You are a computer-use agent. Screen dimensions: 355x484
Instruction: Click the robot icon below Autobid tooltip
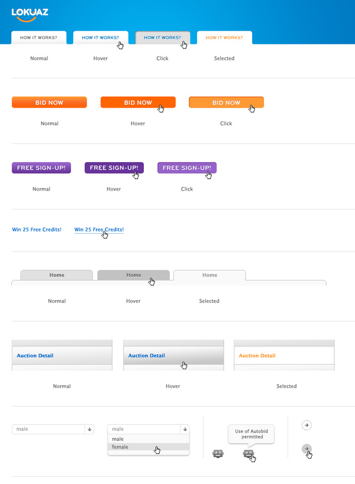point(248,453)
